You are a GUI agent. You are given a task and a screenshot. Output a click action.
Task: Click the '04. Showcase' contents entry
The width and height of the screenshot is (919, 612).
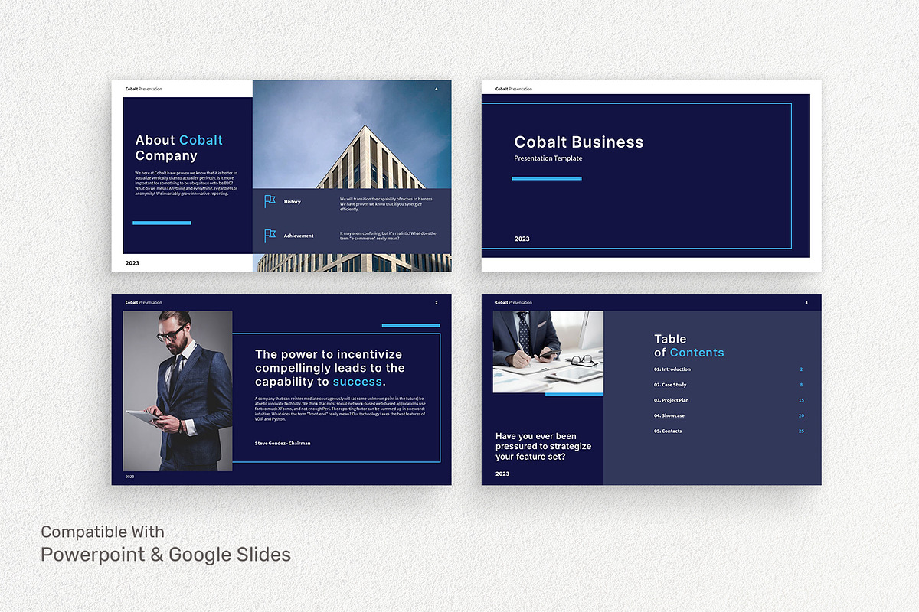669,415
